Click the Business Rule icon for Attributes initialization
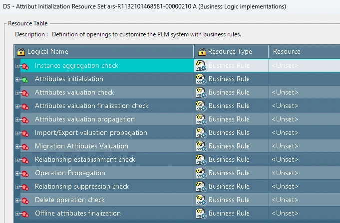 pyautogui.click(x=201, y=79)
